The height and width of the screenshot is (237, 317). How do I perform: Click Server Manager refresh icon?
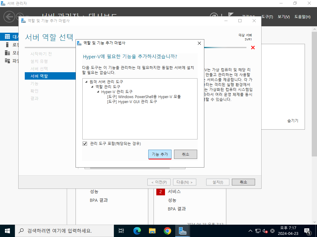pos(214,15)
